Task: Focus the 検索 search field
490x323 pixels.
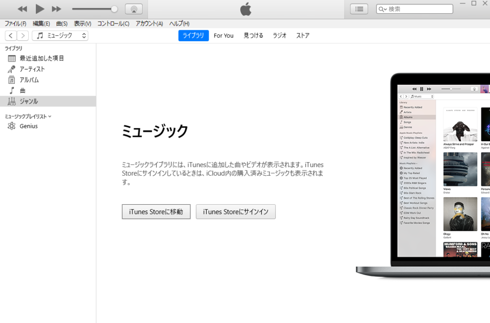Action: coord(414,9)
